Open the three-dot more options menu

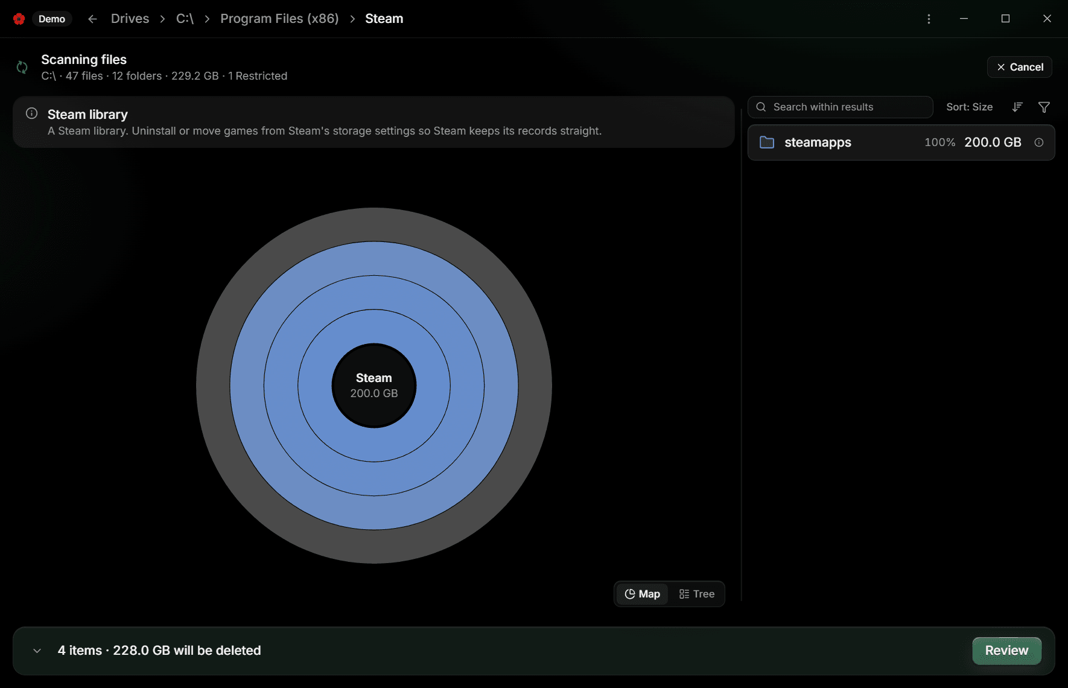pos(929,19)
